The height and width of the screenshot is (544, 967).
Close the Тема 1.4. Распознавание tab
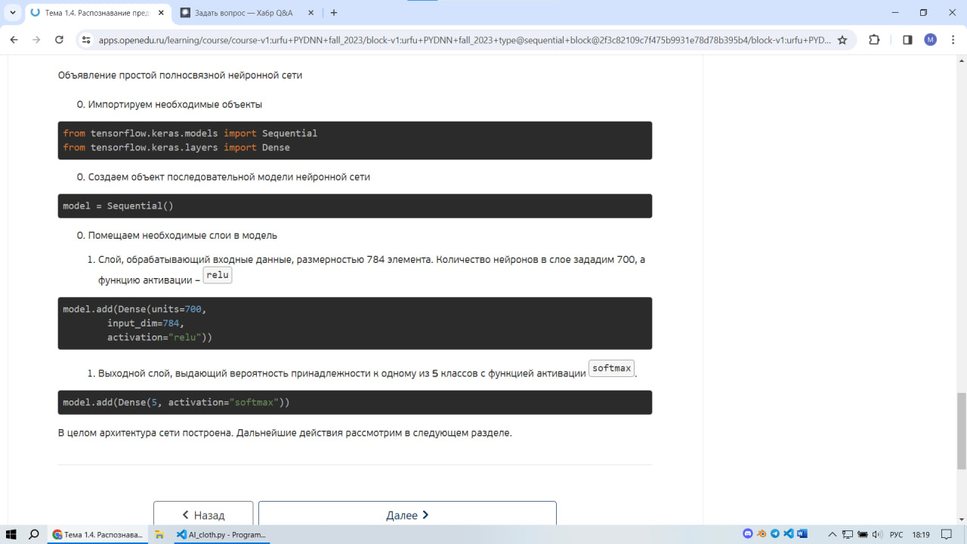click(x=160, y=13)
